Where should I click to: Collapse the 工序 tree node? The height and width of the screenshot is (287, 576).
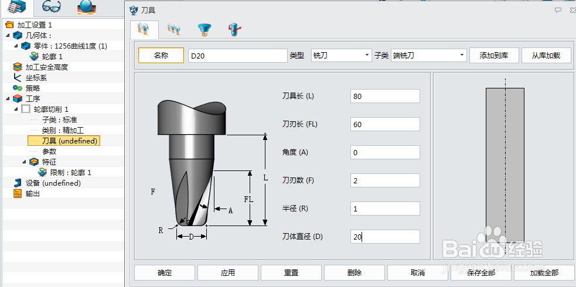[x=8, y=99]
